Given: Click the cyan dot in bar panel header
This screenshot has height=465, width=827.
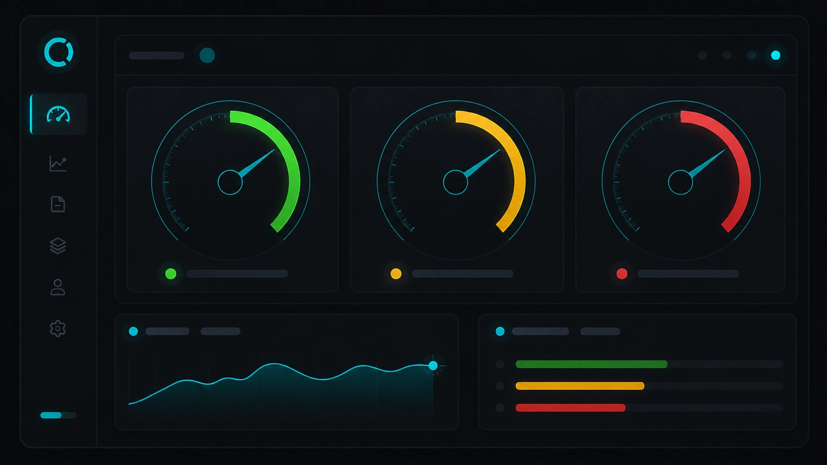Looking at the screenshot, I should point(500,331).
